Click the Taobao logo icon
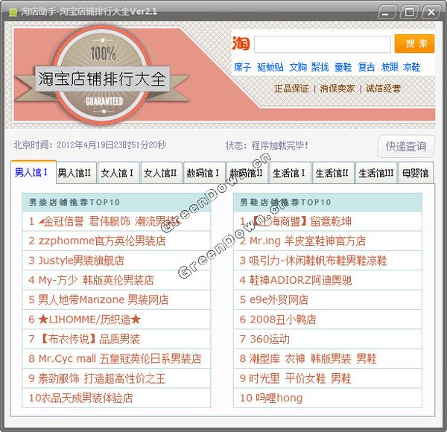 pyautogui.click(x=241, y=44)
